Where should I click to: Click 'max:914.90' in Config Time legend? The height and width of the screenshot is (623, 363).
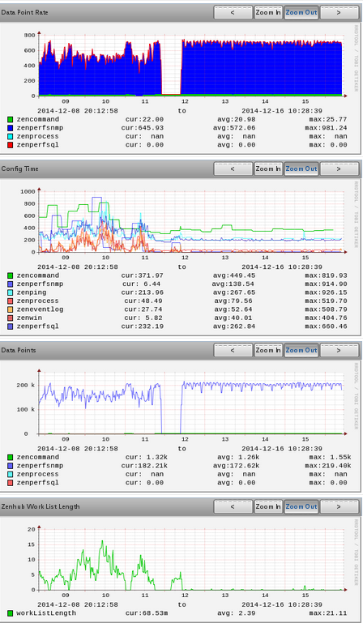click(x=326, y=284)
